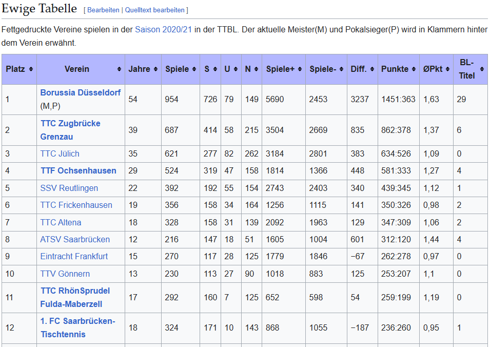Sort by S (Siege) sort arrows

point(215,69)
